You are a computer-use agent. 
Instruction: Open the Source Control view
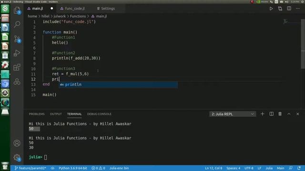17,39
